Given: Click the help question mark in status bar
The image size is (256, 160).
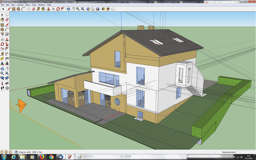Looking at the screenshot, I should click(16, 152).
